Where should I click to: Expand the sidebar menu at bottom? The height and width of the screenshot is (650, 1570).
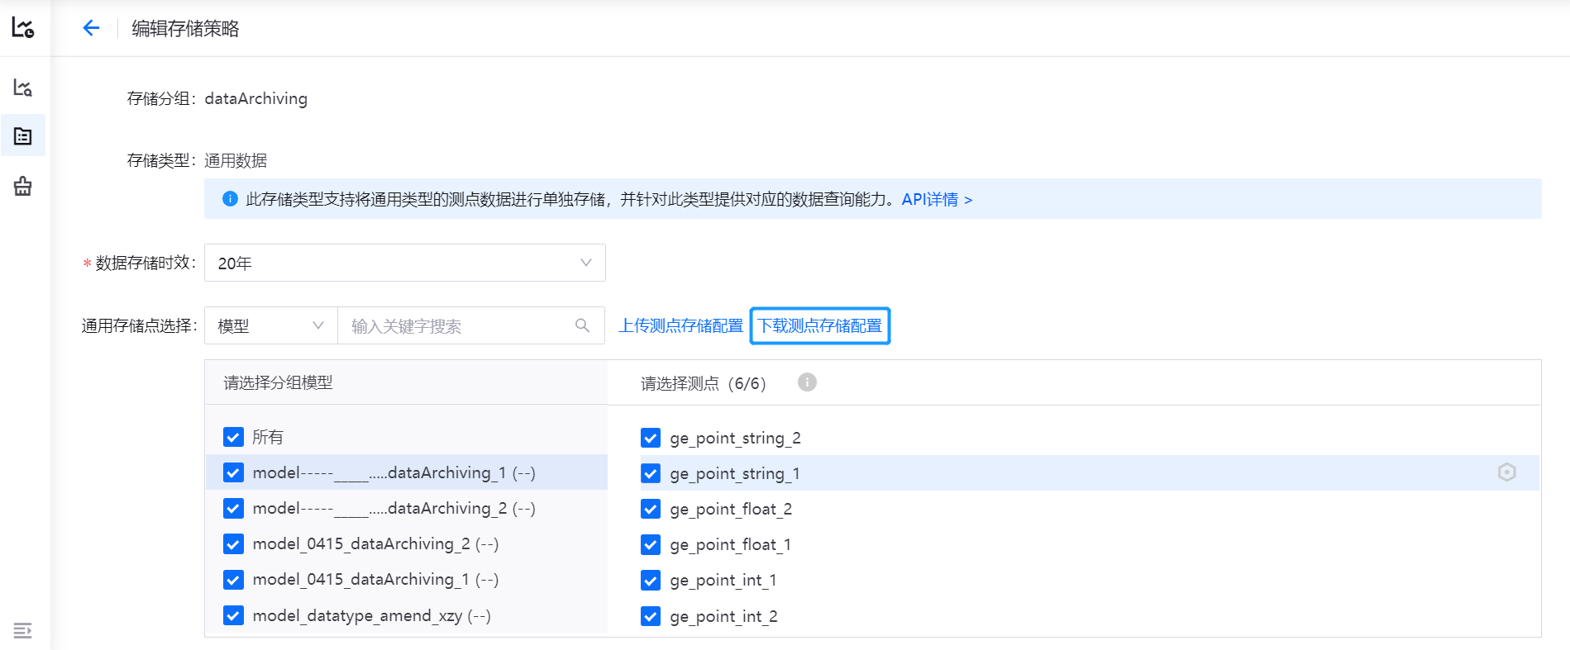click(x=23, y=631)
